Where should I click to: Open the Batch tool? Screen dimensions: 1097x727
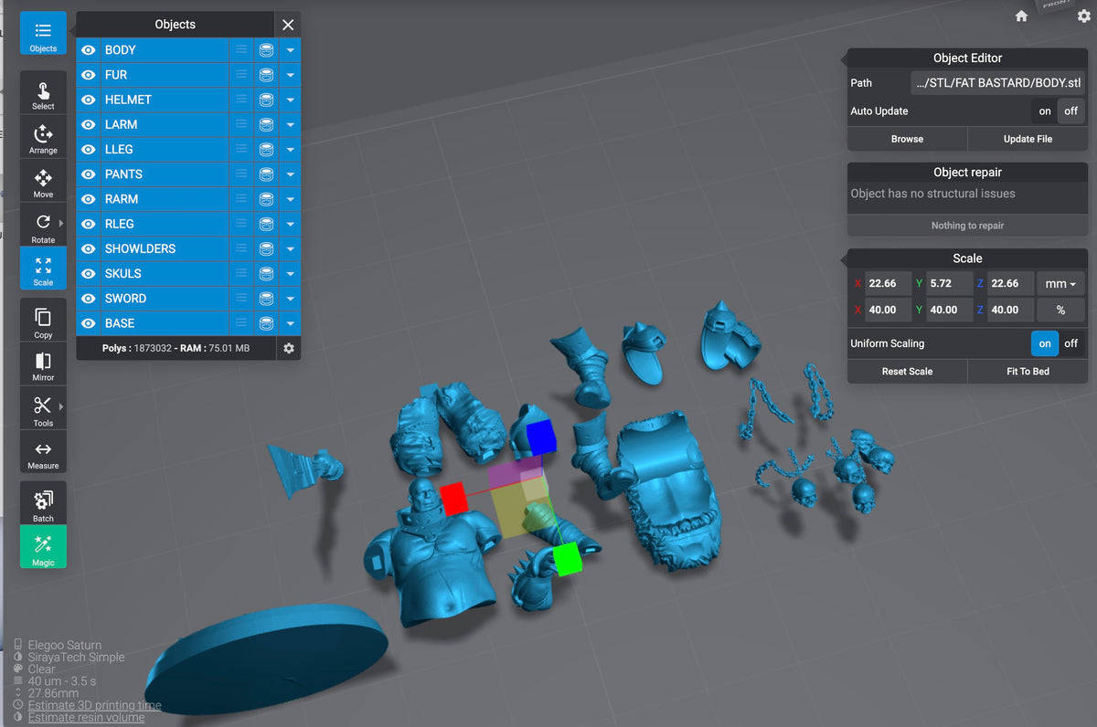[x=43, y=504]
